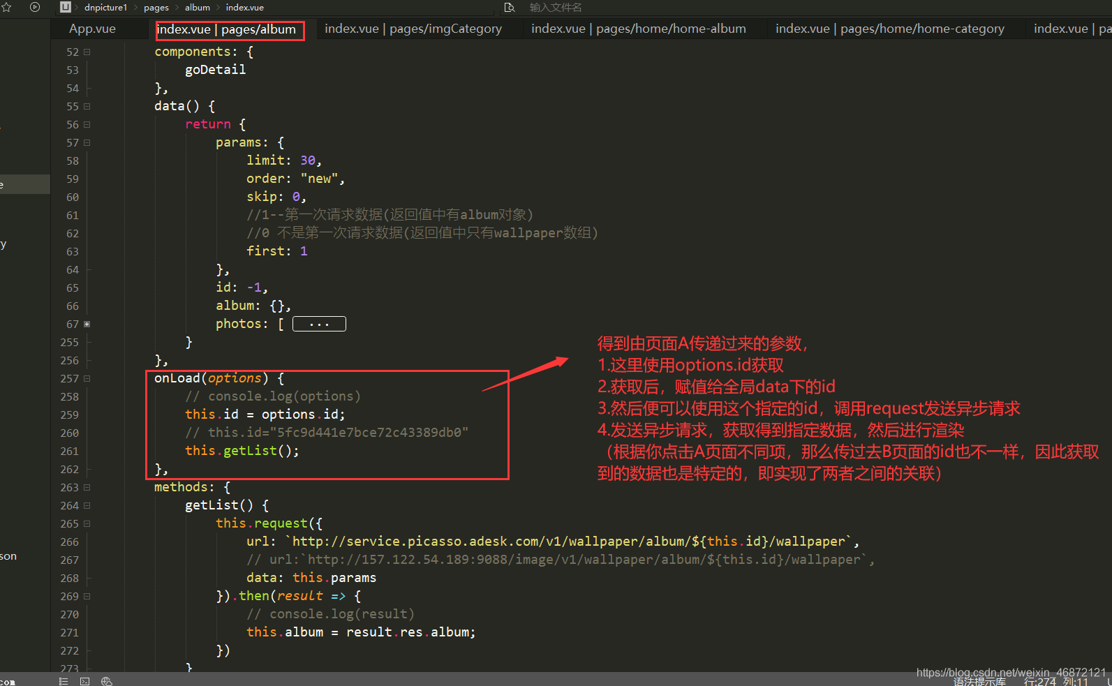
Task: Select index.vue in the breadcrumb path
Action: [245, 7]
